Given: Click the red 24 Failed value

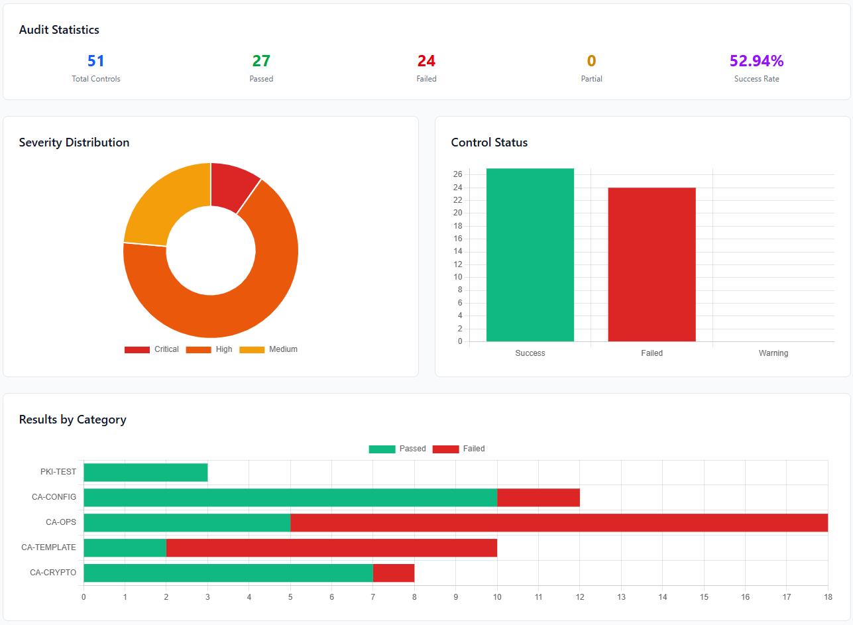Looking at the screenshot, I should coord(426,61).
